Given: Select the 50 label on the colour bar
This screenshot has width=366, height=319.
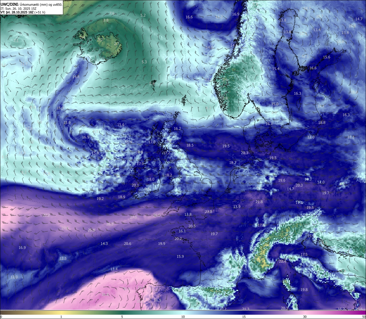Looking at the screenshot, I should click(x=364, y=317).
